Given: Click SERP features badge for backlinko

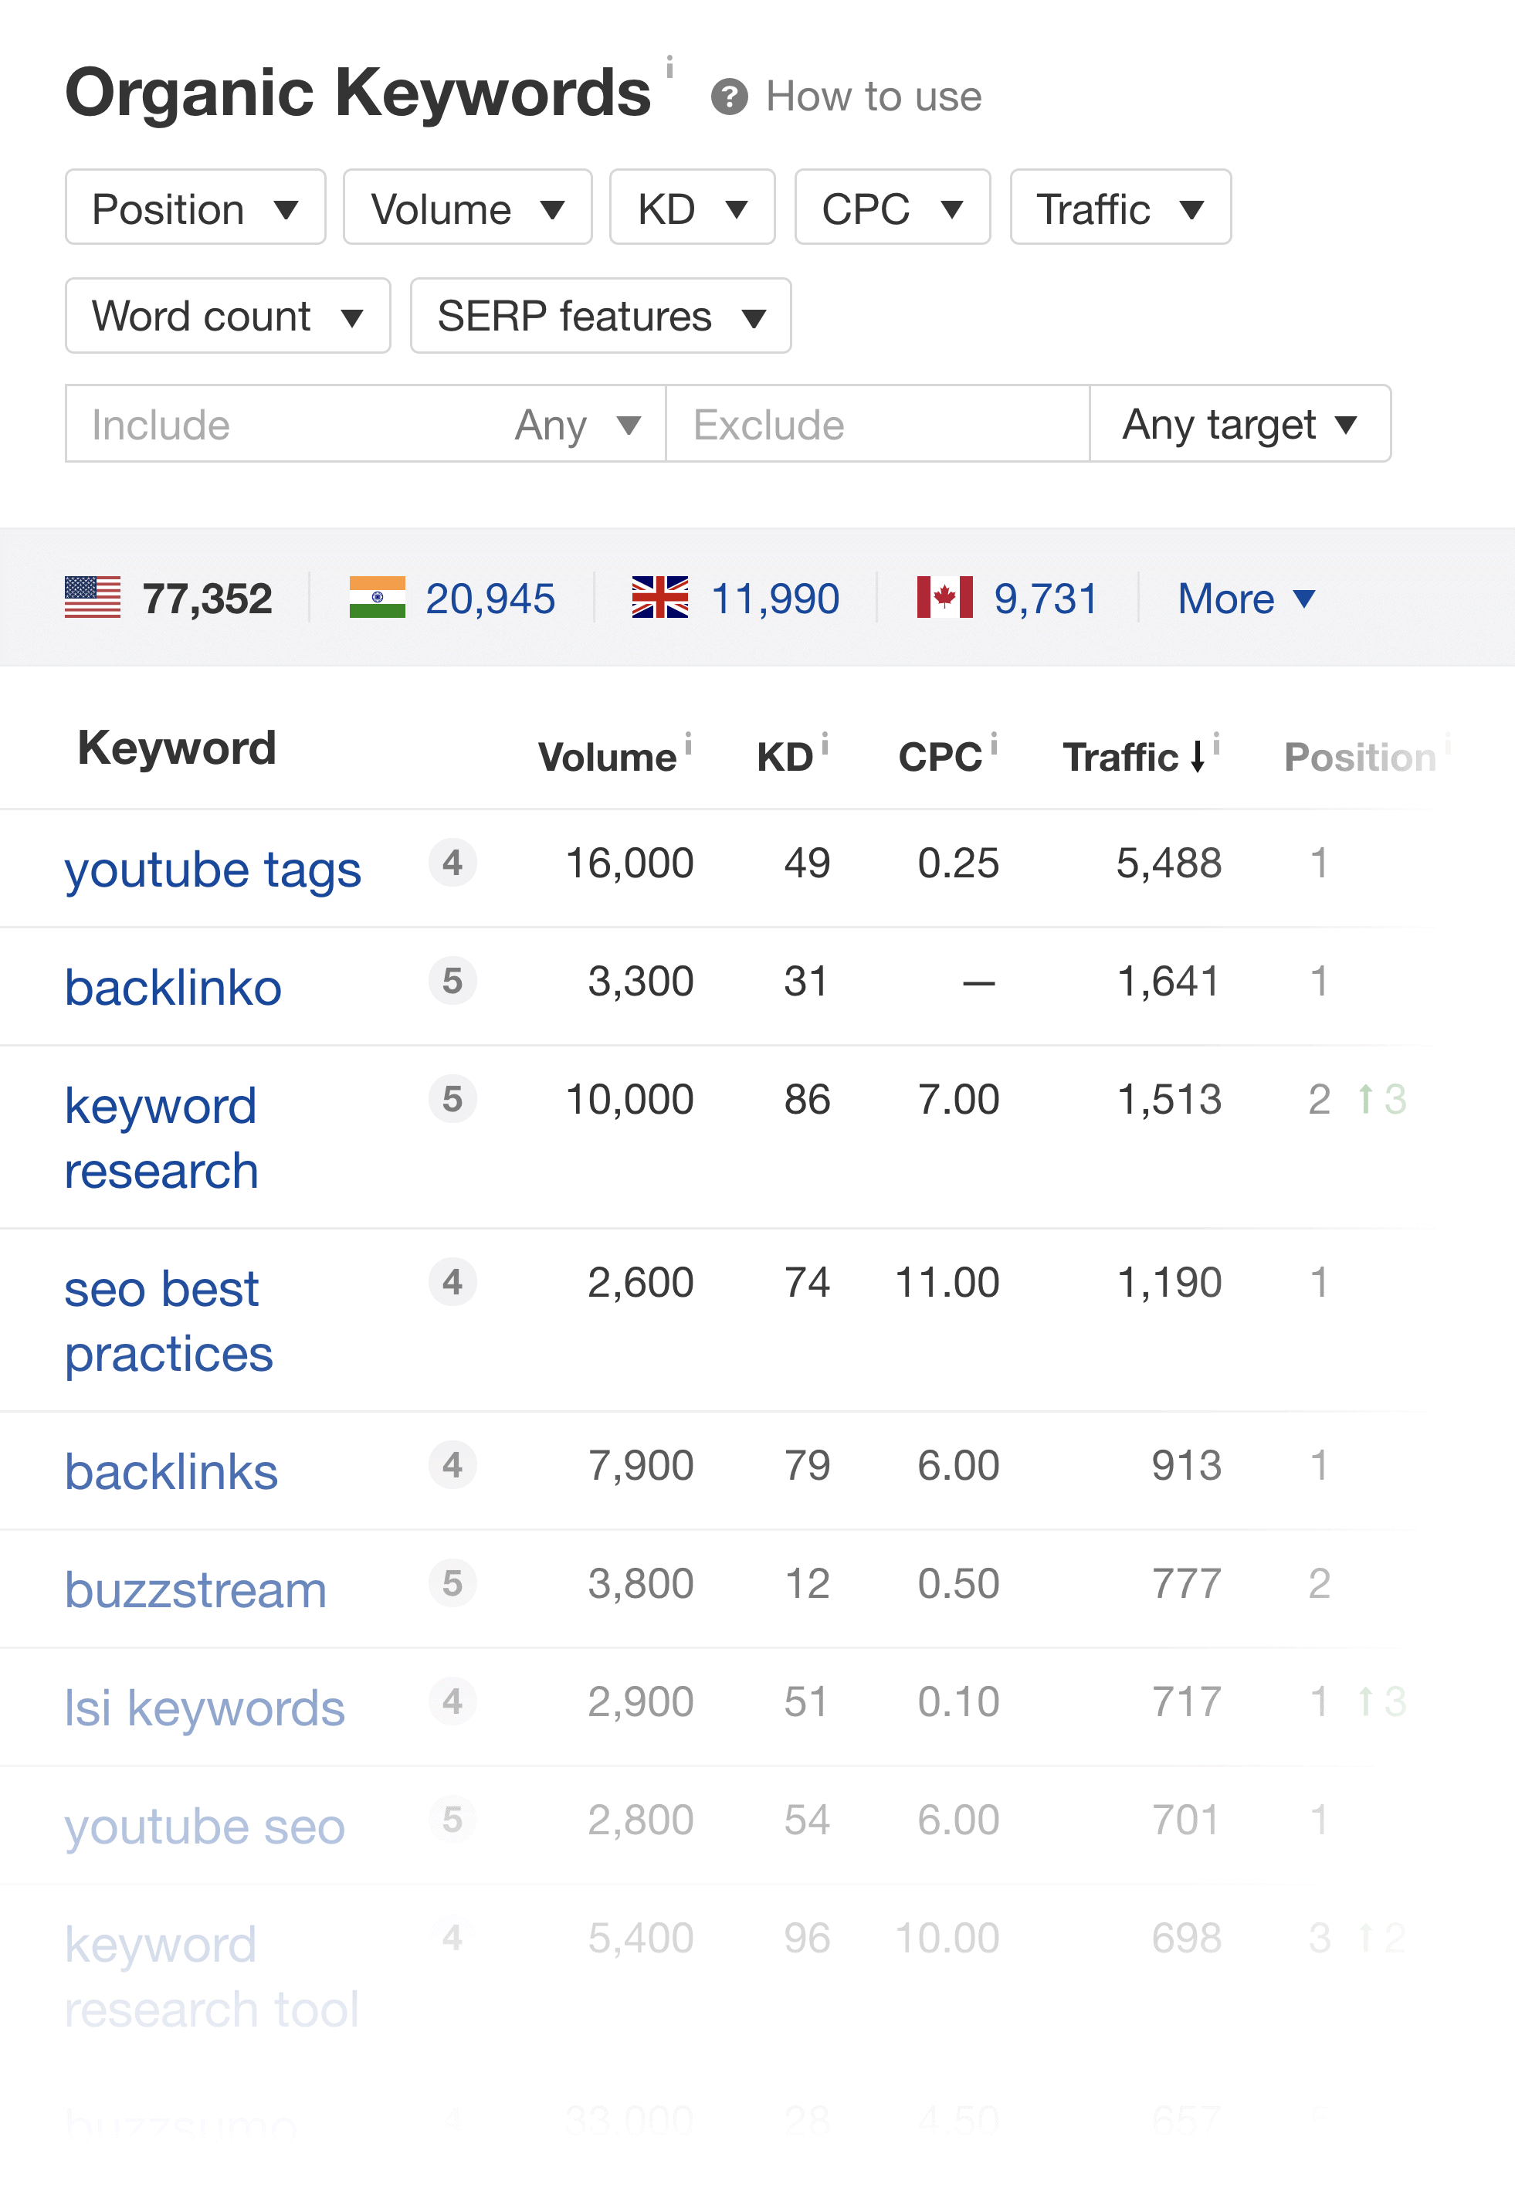Looking at the screenshot, I should [452, 981].
